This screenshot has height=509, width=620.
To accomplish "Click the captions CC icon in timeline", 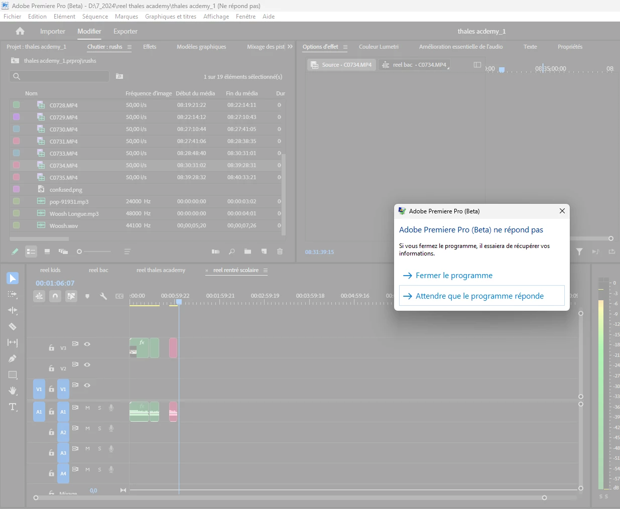I will 119,296.
